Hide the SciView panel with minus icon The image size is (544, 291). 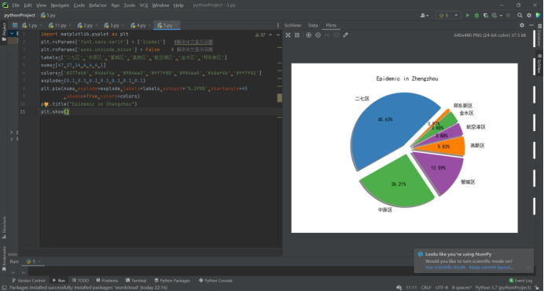(531, 25)
